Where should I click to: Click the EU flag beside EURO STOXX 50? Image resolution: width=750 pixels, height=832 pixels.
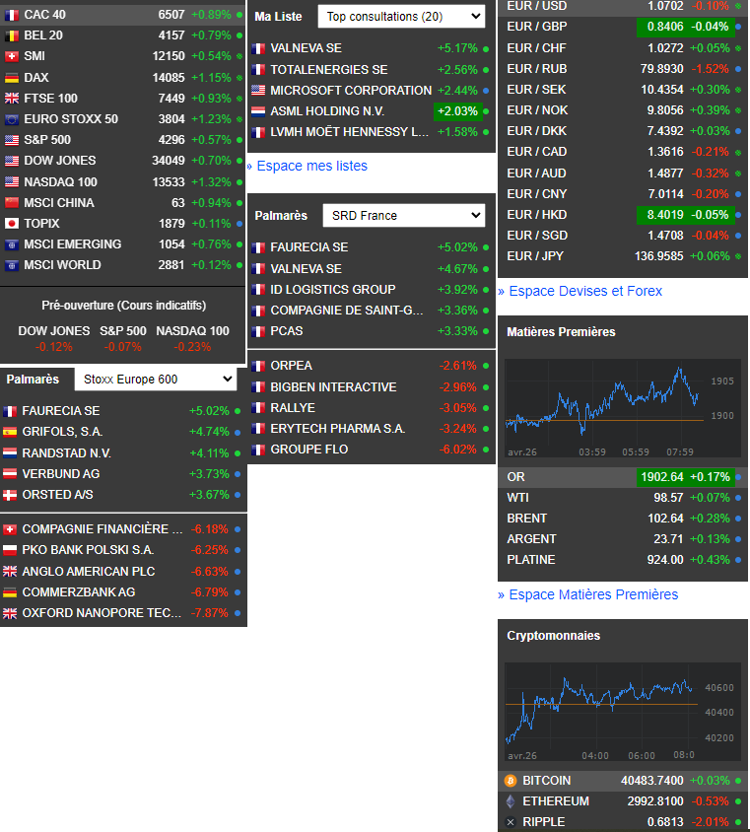pos(12,119)
